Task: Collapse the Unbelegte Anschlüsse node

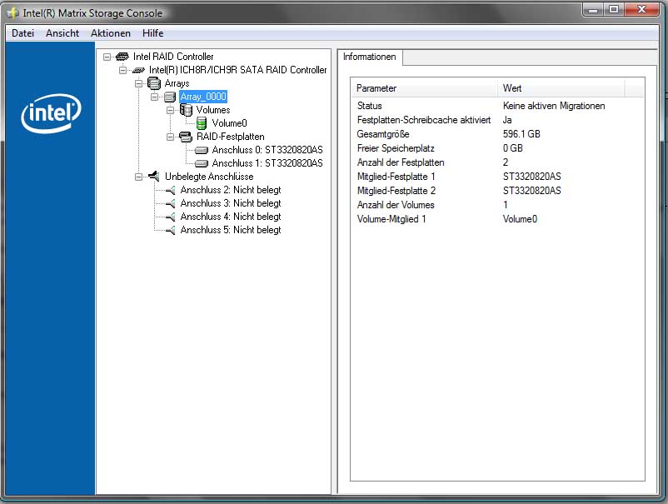Action: [138, 177]
